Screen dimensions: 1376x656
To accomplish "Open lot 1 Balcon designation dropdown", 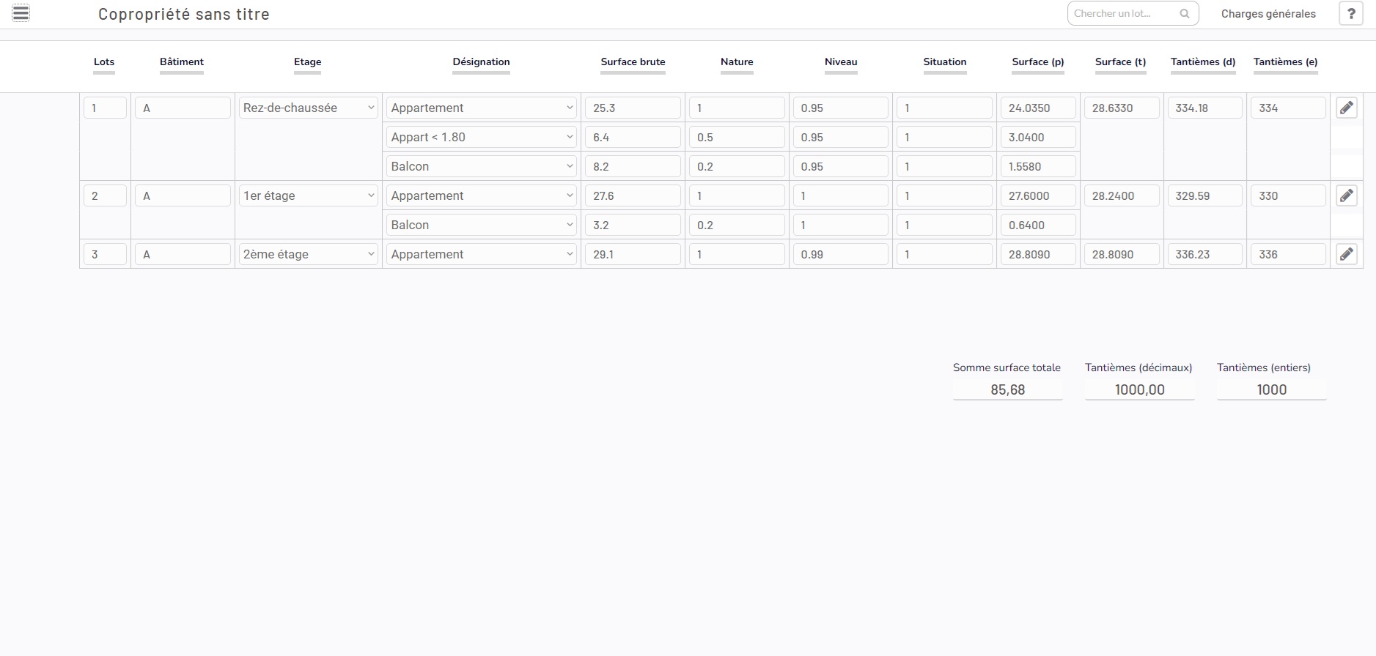I will [x=481, y=167].
